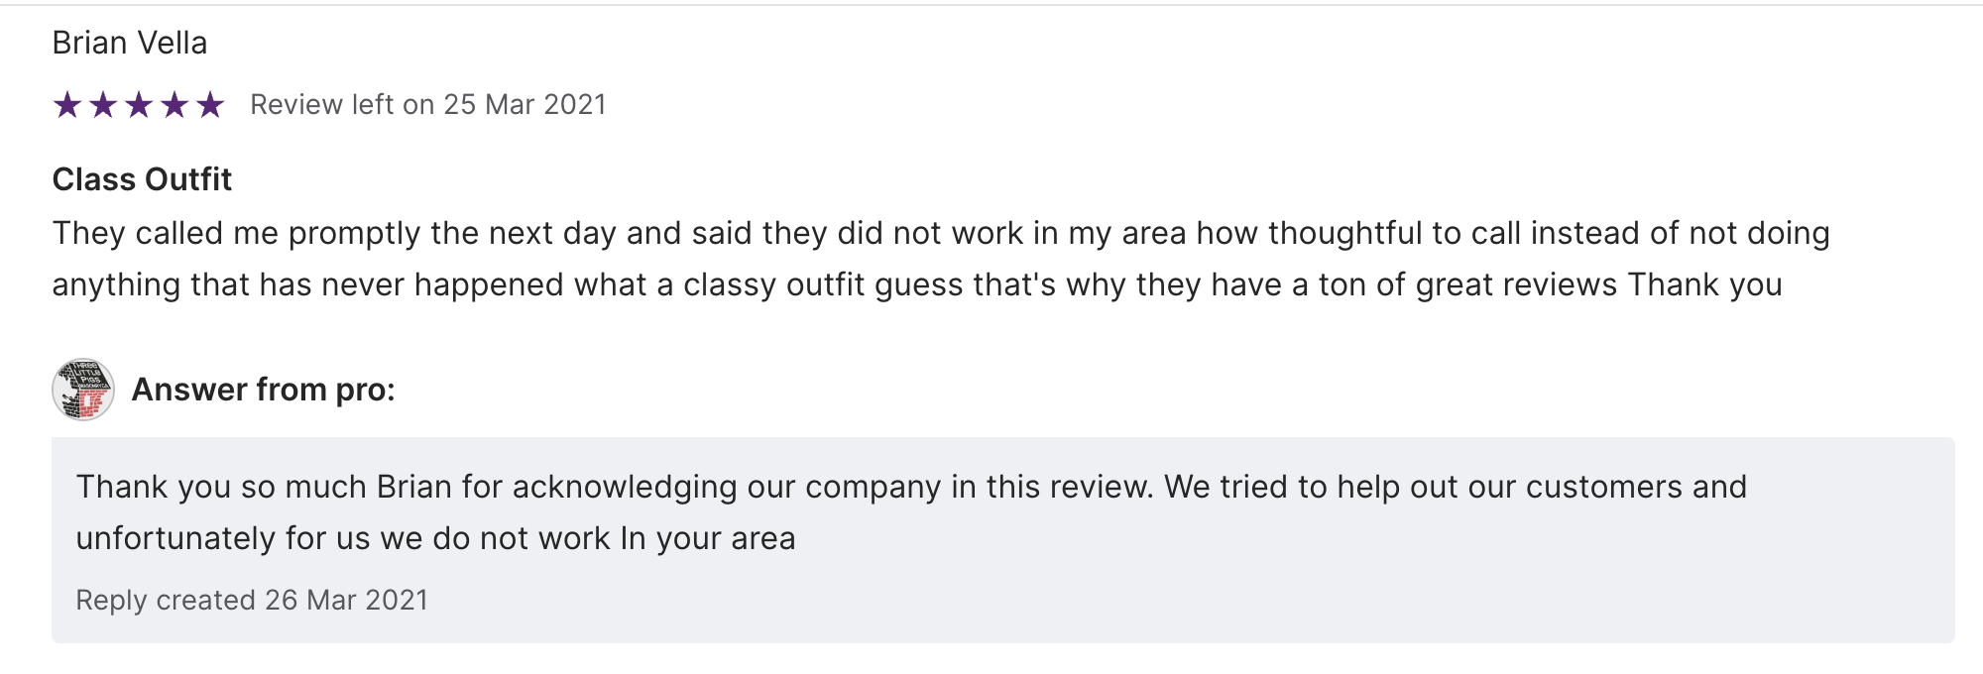Select the 'Class Outfit' review title
The image size is (1983, 674).
[142, 179]
